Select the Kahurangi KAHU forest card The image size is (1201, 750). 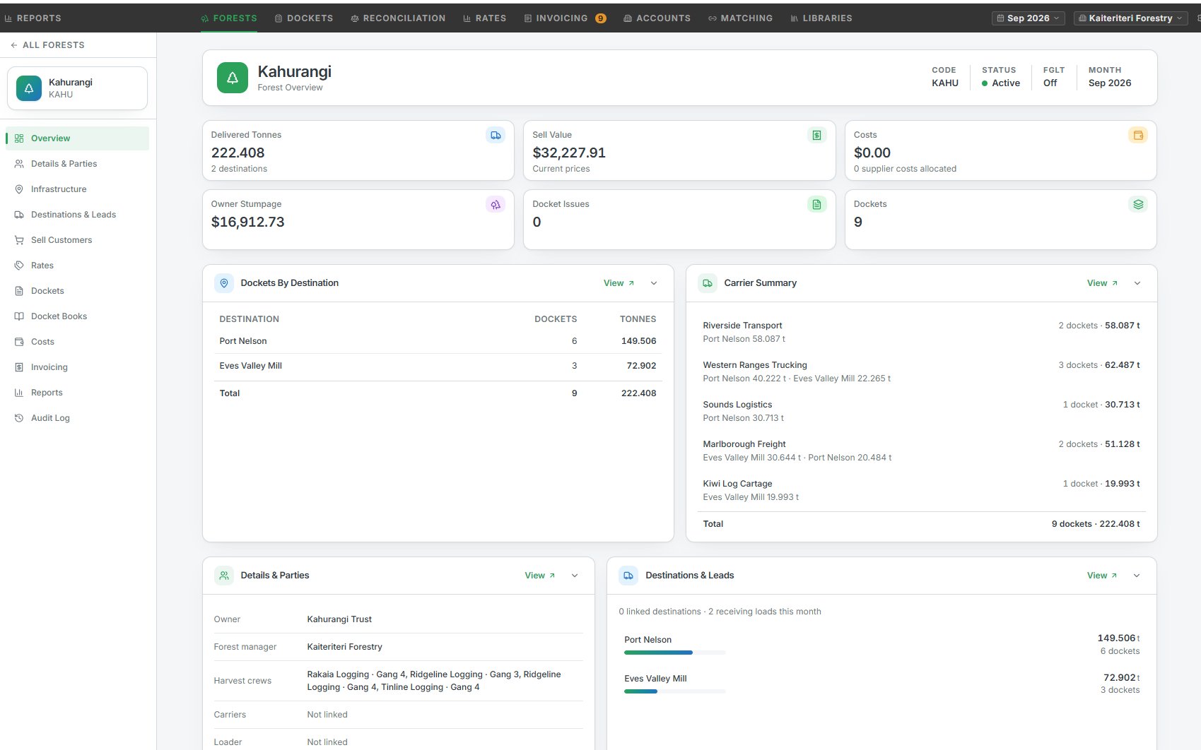pos(77,88)
